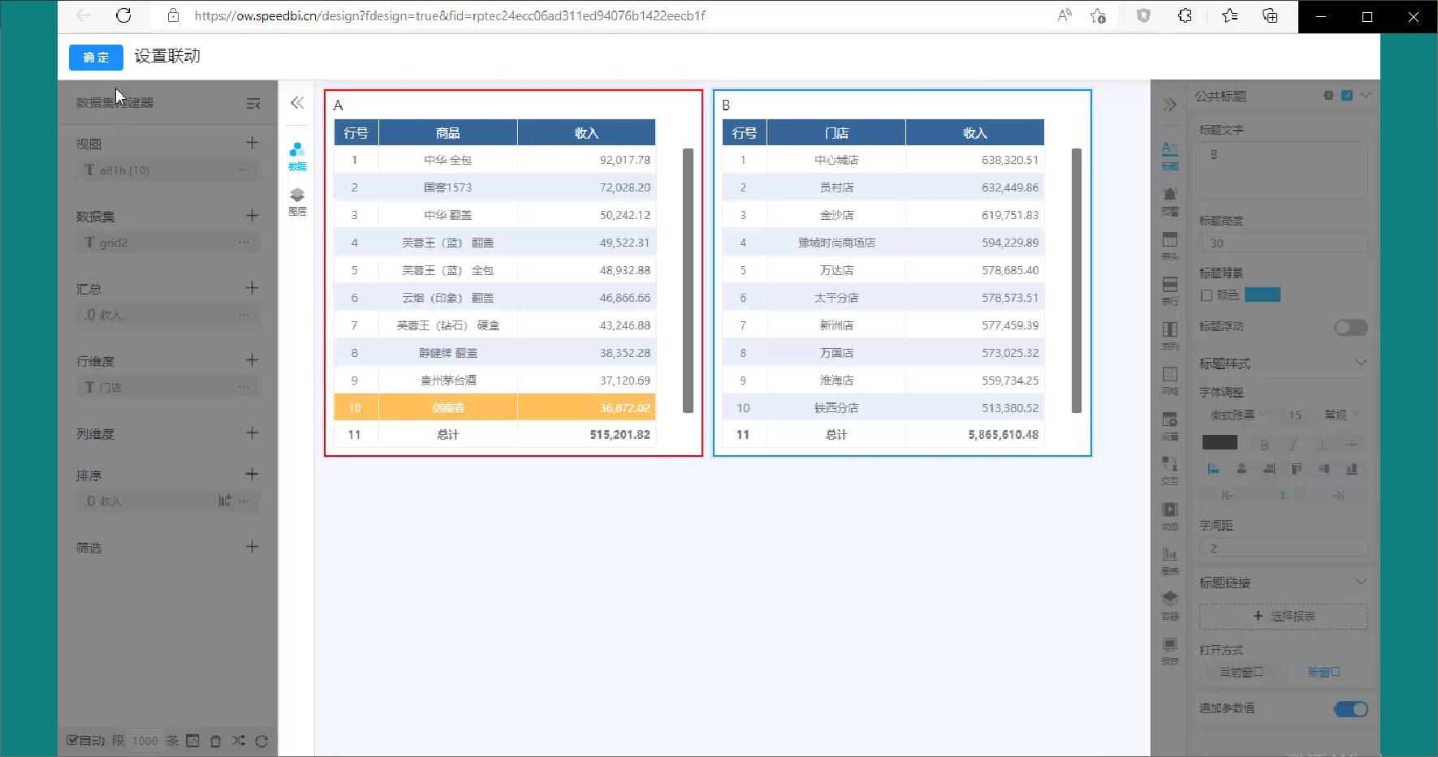Image resolution: width=1438 pixels, height=757 pixels.
Task: Open more options for 门店 row dimension
Action: tap(244, 388)
